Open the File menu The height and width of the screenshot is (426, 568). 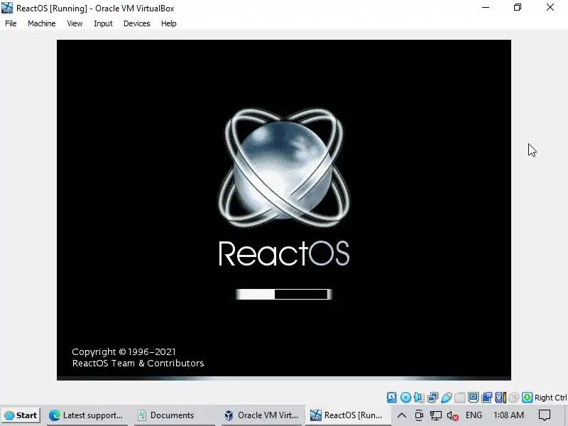pos(11,23)
